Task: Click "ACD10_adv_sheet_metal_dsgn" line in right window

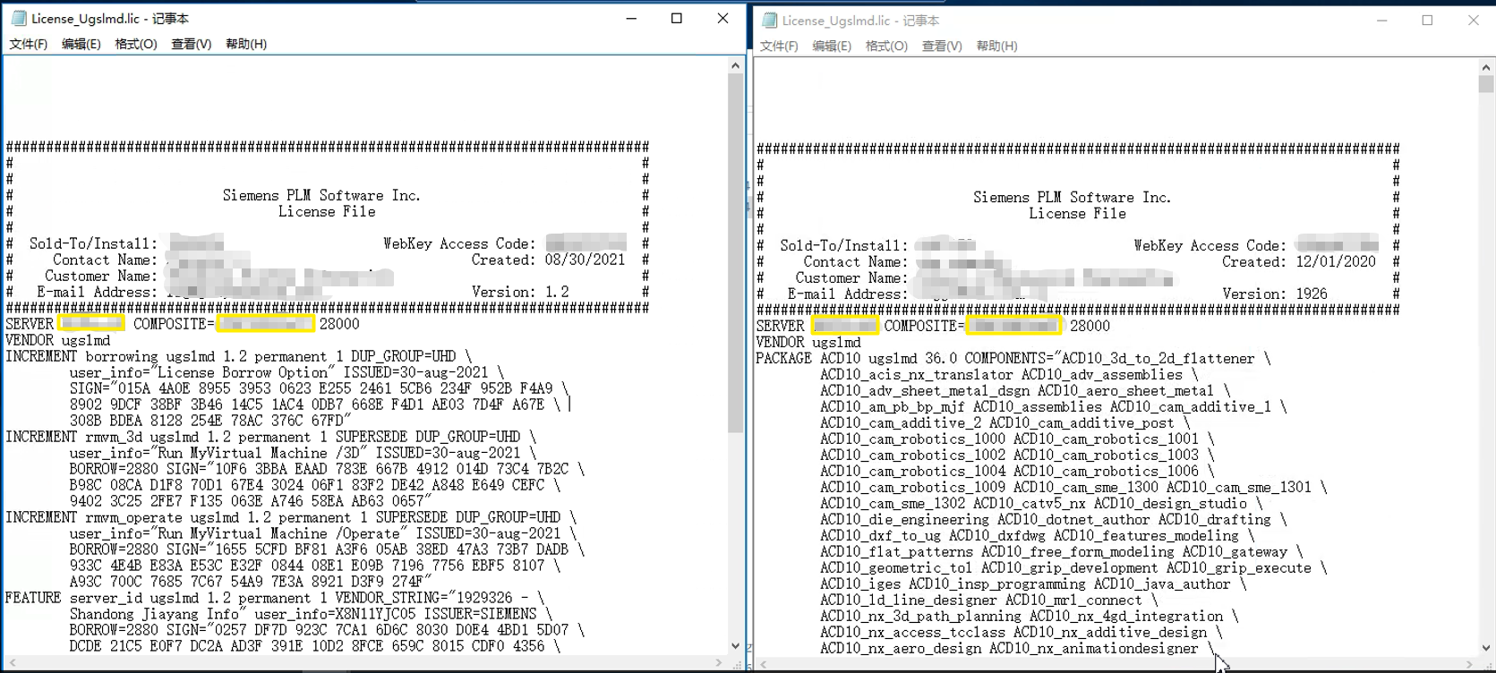Action: click(1025, 390)
